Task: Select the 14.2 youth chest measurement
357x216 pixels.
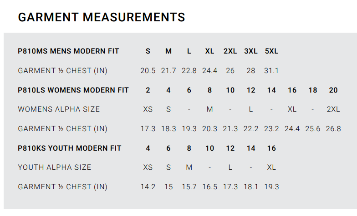Action: click(148, 187)
